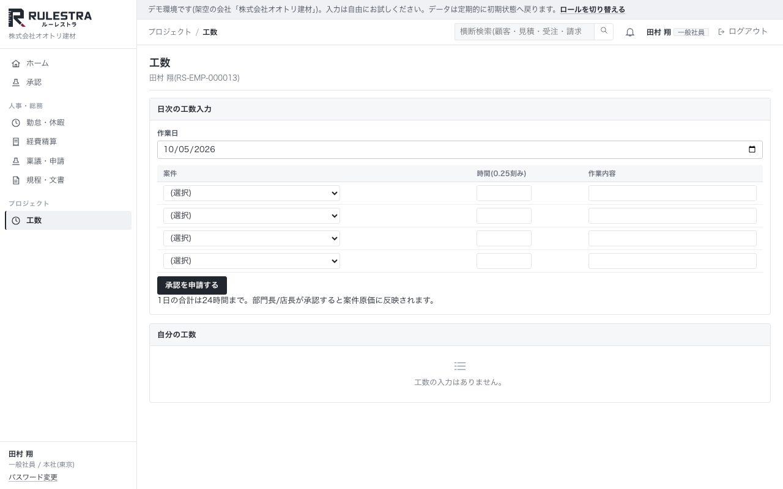783x489 pixels.
Task: Click the プロジェクト breadcrumb link
Action: click(169, 32)
